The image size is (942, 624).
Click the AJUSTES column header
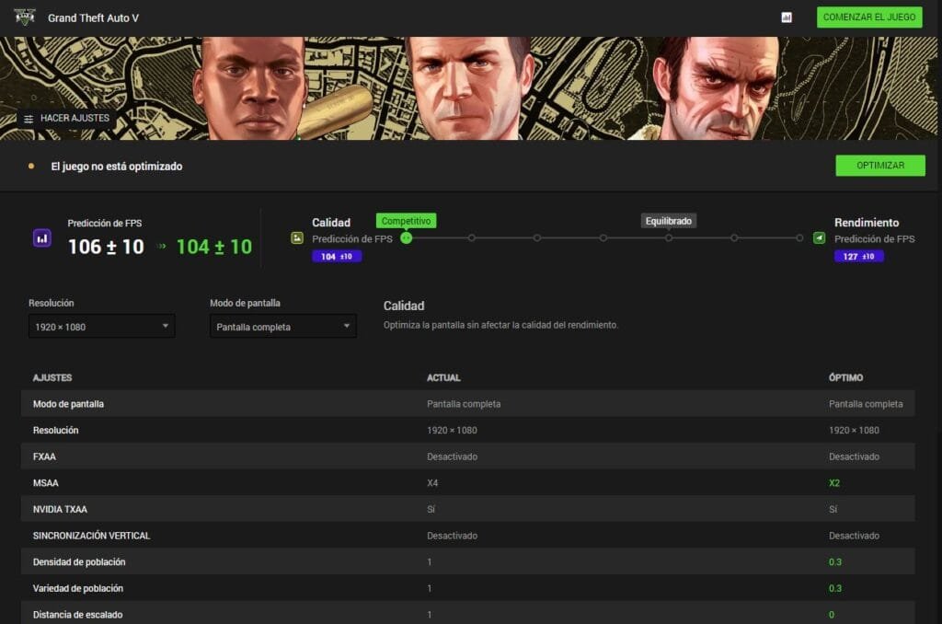tap(52, 377)
